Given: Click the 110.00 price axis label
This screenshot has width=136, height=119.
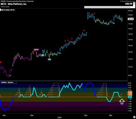Looking at the screenshot, I should (x=130, y=59).
